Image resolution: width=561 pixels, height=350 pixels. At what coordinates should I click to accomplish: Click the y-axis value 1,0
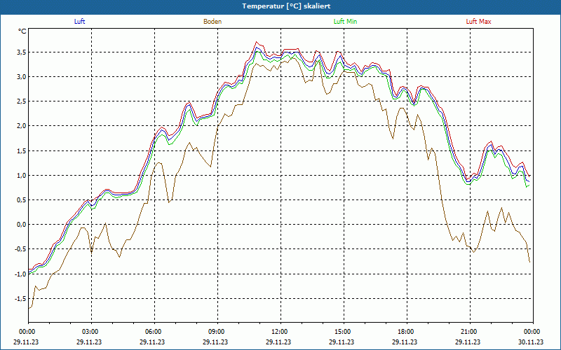point(22,176)
